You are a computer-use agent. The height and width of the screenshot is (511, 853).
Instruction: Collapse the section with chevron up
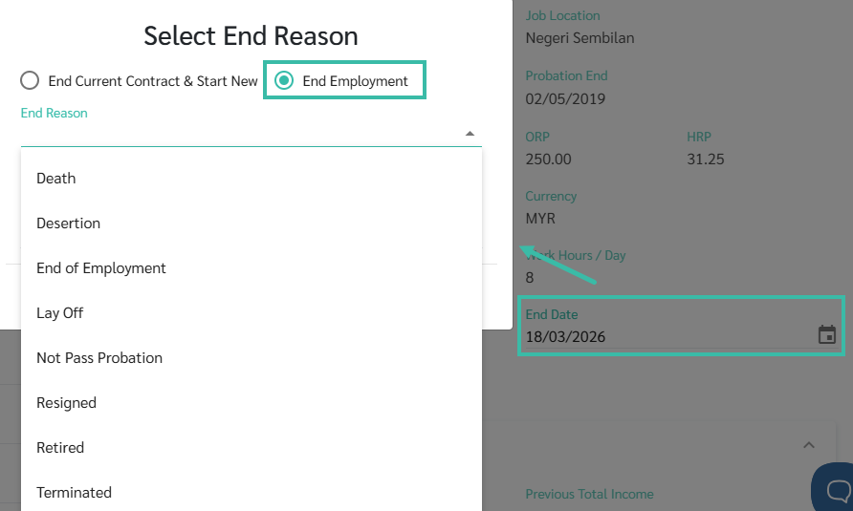pos(809,445)
